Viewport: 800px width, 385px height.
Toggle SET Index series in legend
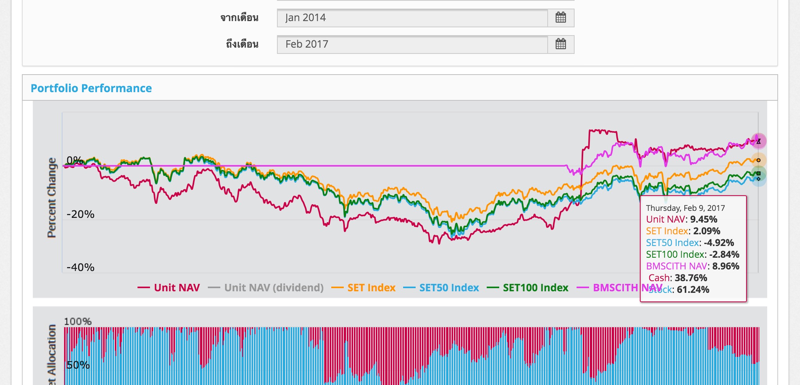click(363, 288)
